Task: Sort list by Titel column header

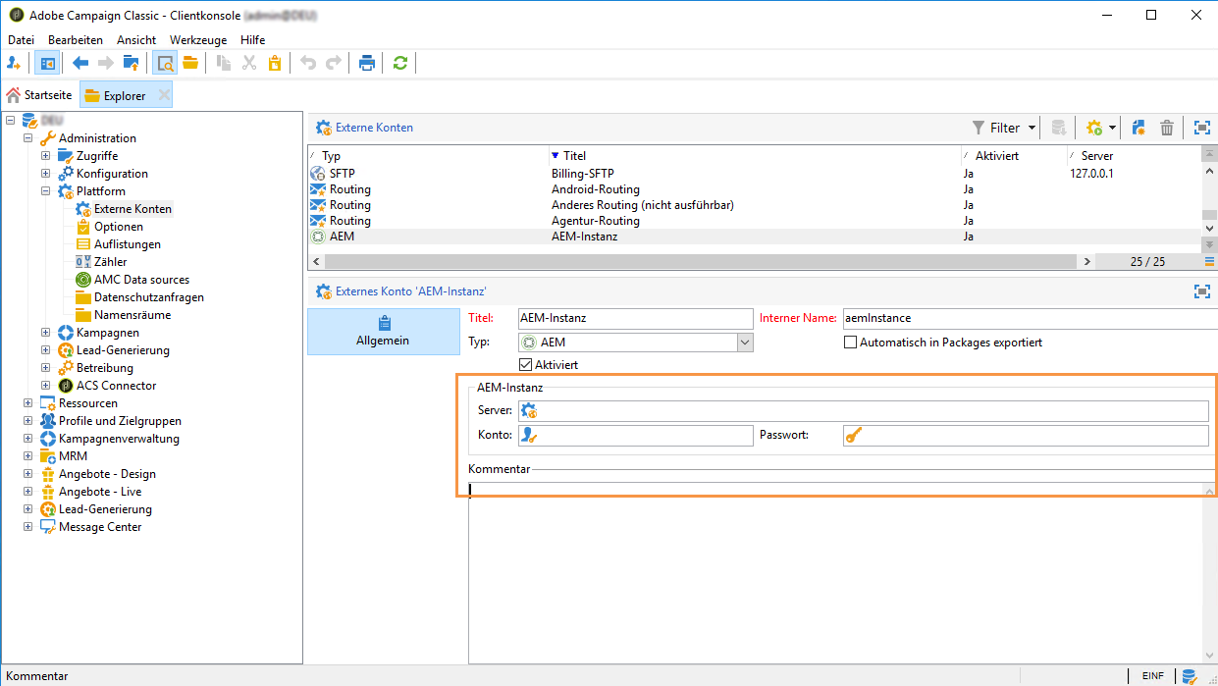Action: click(574, 156)
